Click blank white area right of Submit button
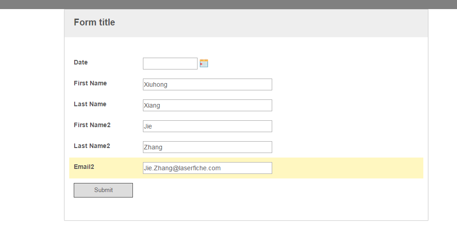The image size is (457, 252). (x=277, y=190)
